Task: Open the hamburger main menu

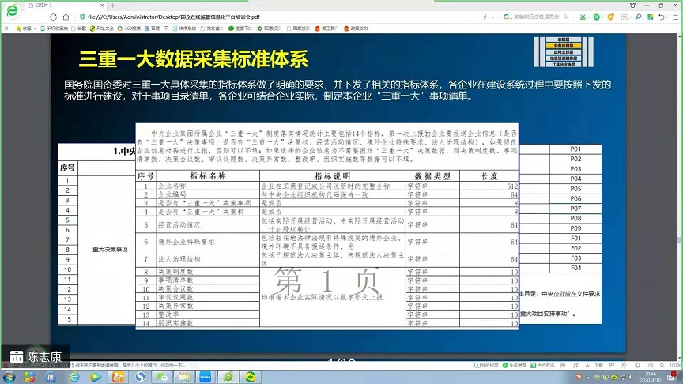Action: pos(676,17)
